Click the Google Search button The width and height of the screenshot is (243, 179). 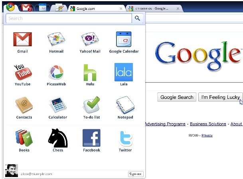coord(177,97)
